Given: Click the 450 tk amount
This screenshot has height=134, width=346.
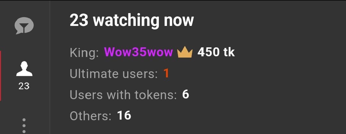Looking at the screenshot, I should click(x=216, y=52).
